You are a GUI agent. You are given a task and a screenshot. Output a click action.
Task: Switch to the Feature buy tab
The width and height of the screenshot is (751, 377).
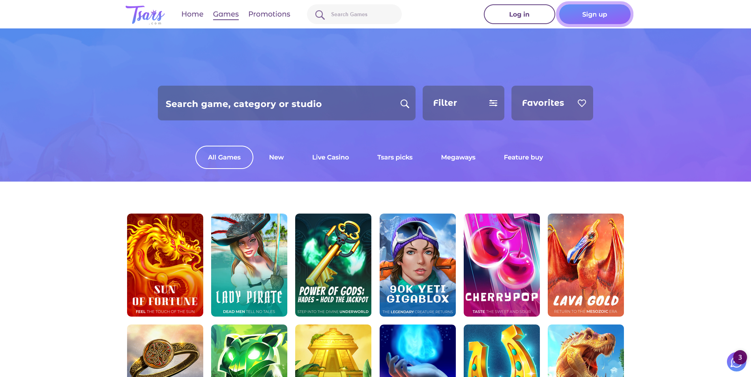pos(523,157)
